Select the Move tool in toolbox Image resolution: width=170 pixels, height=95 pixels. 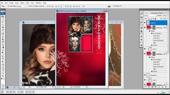click(3, 16)
